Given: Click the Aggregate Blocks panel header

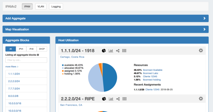Looking at the screenshot, I should click(x=26, y=40).
